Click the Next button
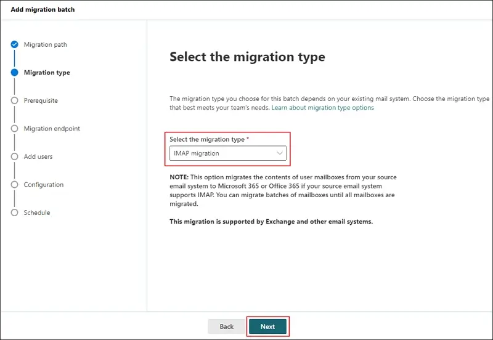Viewport: 493px width, 340px height. tap(267, 326)
